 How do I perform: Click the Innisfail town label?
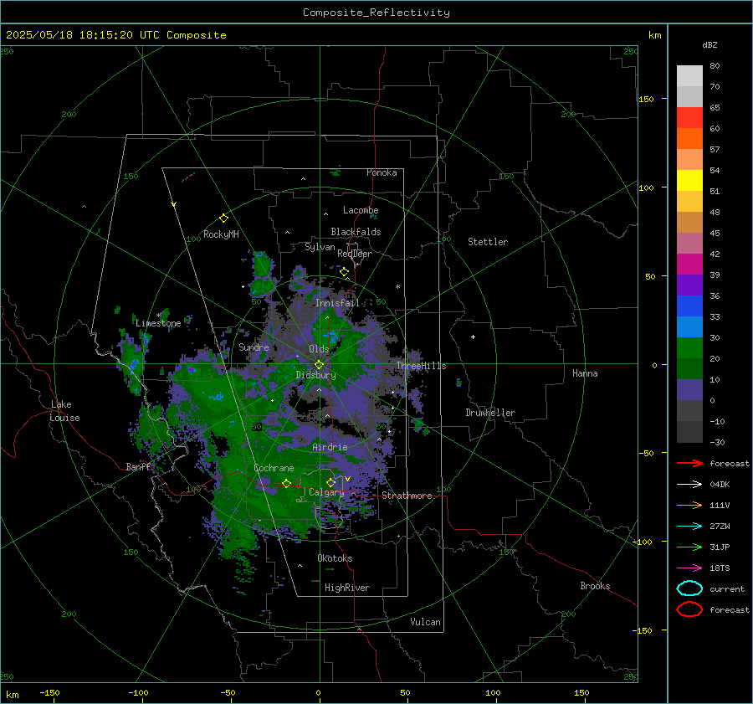[x=337, y=303]
